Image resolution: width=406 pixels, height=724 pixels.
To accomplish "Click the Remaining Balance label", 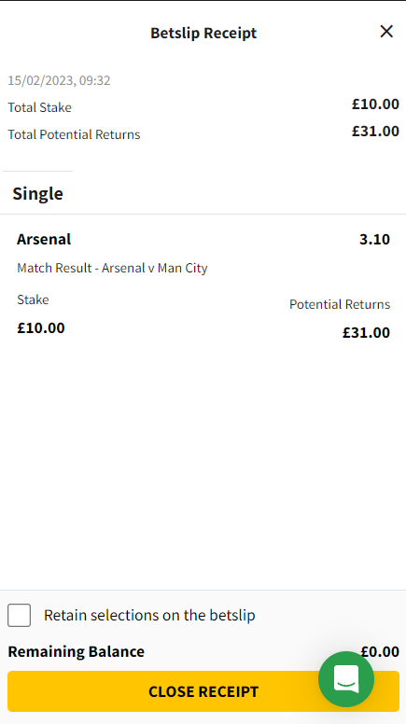I will [77, 651].
